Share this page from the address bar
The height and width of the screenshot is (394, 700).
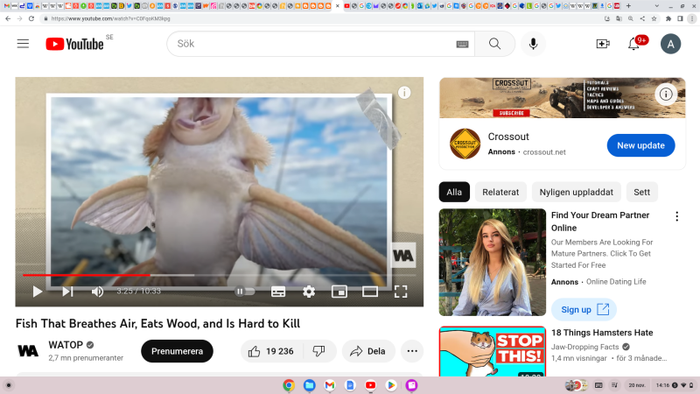pos(642,18)
